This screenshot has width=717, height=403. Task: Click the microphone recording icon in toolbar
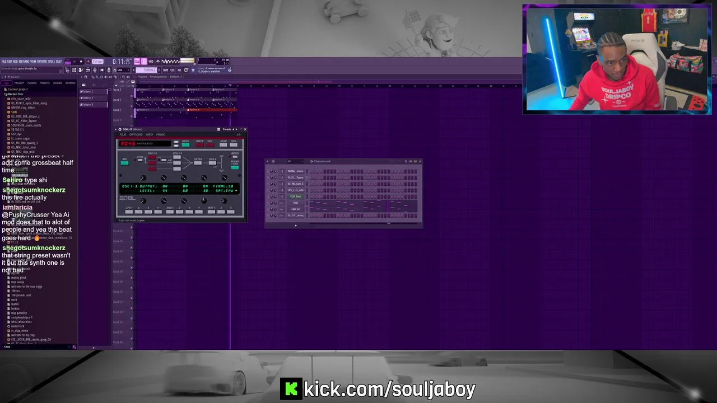point(109,70)
